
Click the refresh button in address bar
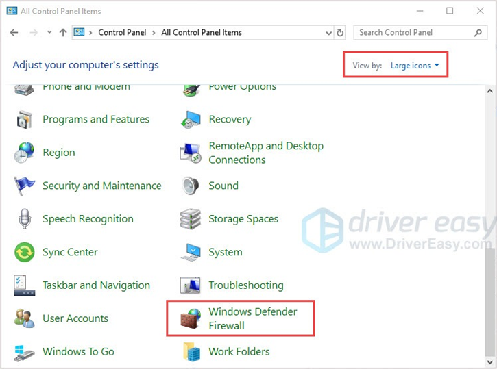[x=340, y=33]
